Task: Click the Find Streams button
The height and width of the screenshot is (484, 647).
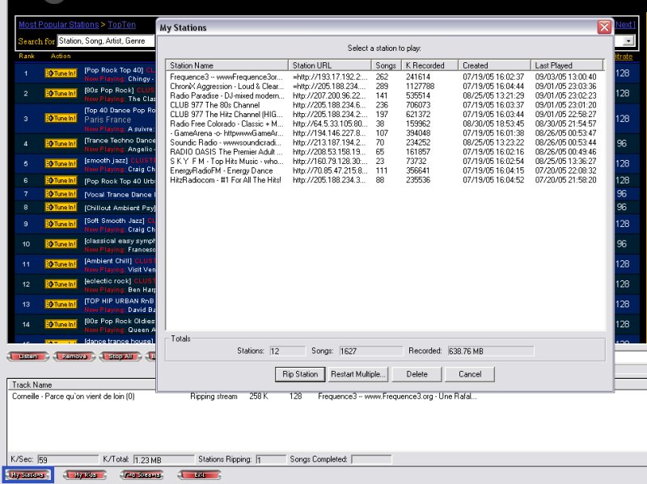Action: [x=142, y=475]
